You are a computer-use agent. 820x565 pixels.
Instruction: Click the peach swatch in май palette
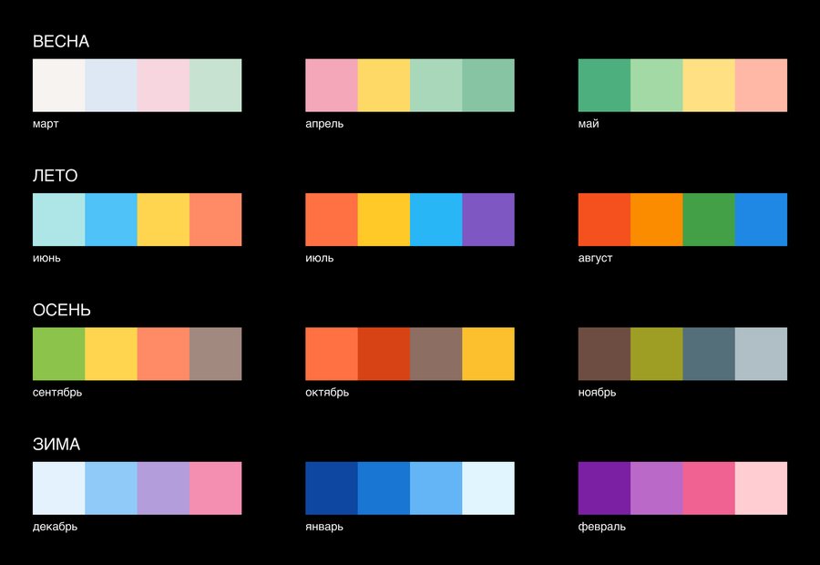pyautogui.click(x=762, y=86)
